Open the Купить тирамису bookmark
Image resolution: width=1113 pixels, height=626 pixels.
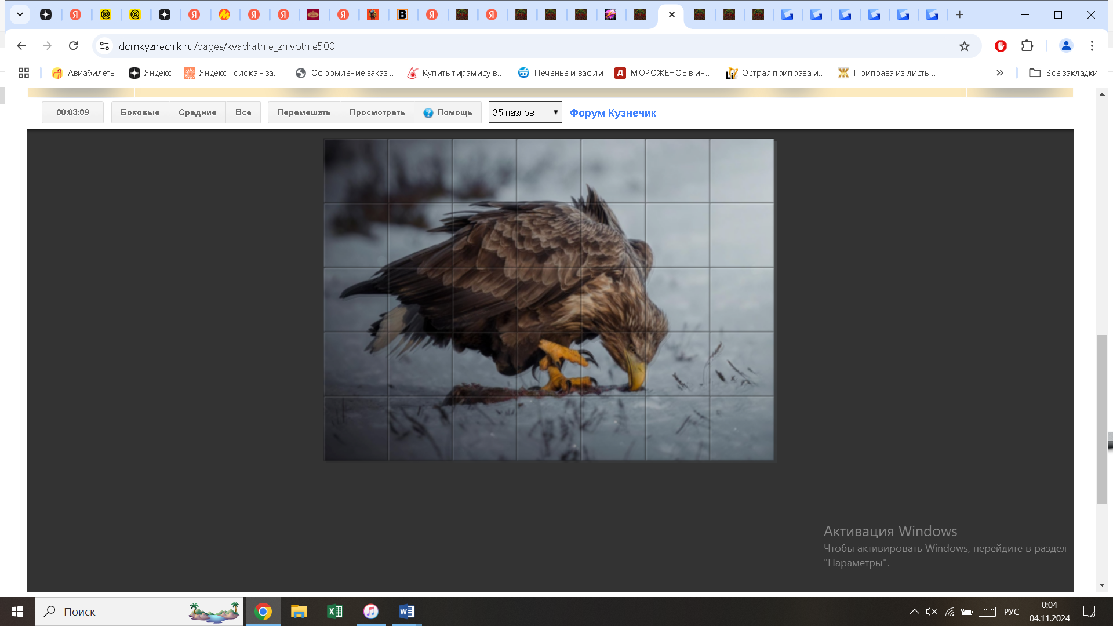tap(456, 72)
